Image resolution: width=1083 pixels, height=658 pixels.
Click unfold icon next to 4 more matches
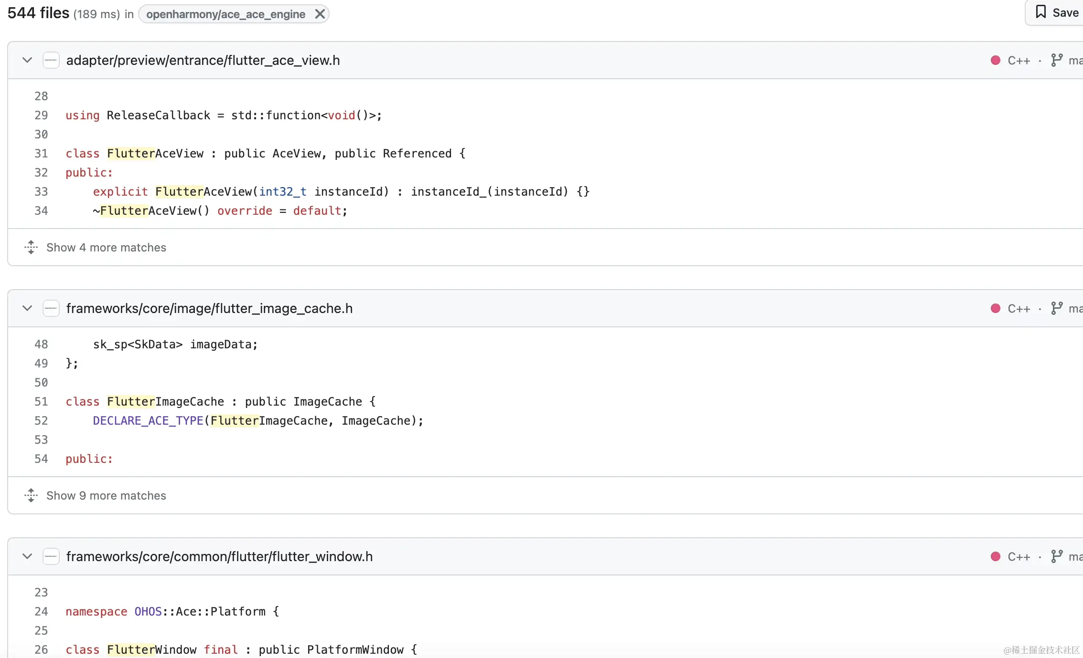click(x=31, y=247)
